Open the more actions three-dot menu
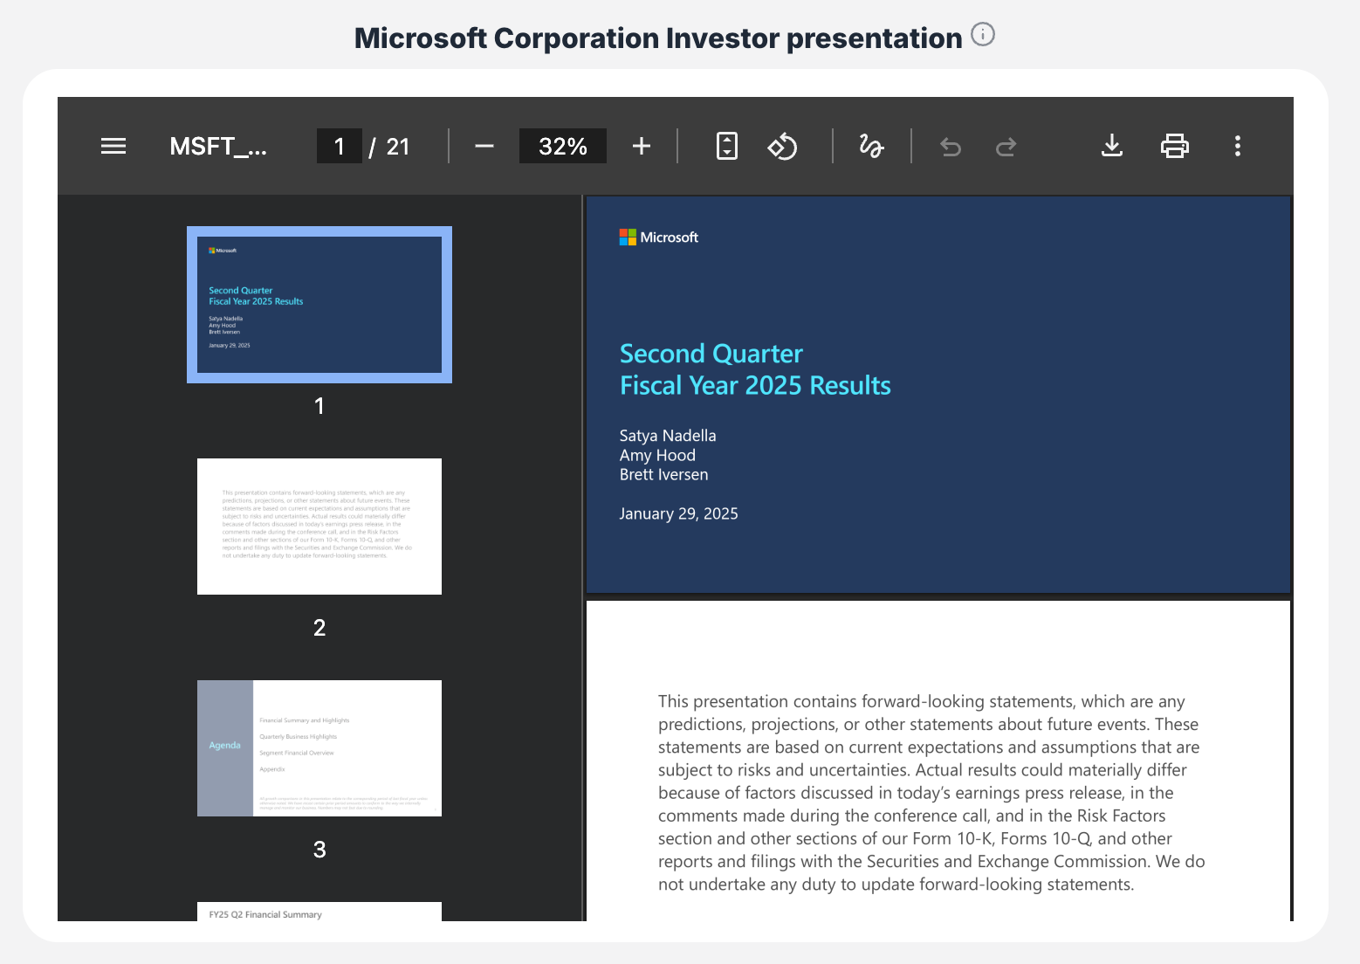The width and height of the screenshot is (1360, 964). [x=1238, y=146]
